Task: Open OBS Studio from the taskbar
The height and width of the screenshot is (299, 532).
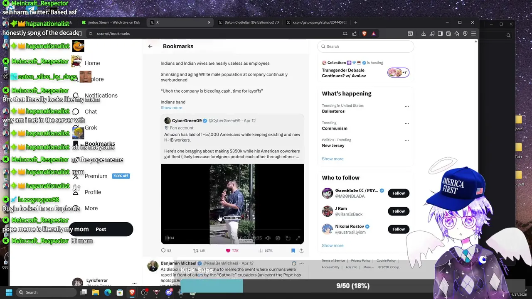Action: click(144, 292)
